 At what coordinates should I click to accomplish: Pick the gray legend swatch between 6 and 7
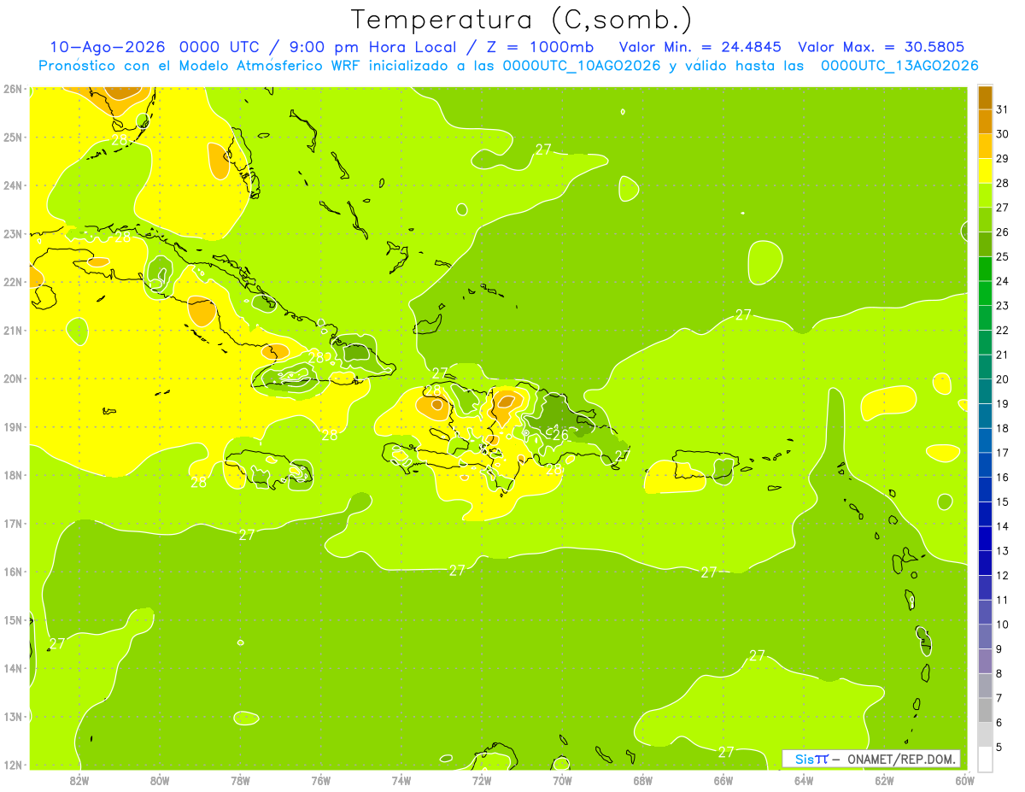coord(985,710)
